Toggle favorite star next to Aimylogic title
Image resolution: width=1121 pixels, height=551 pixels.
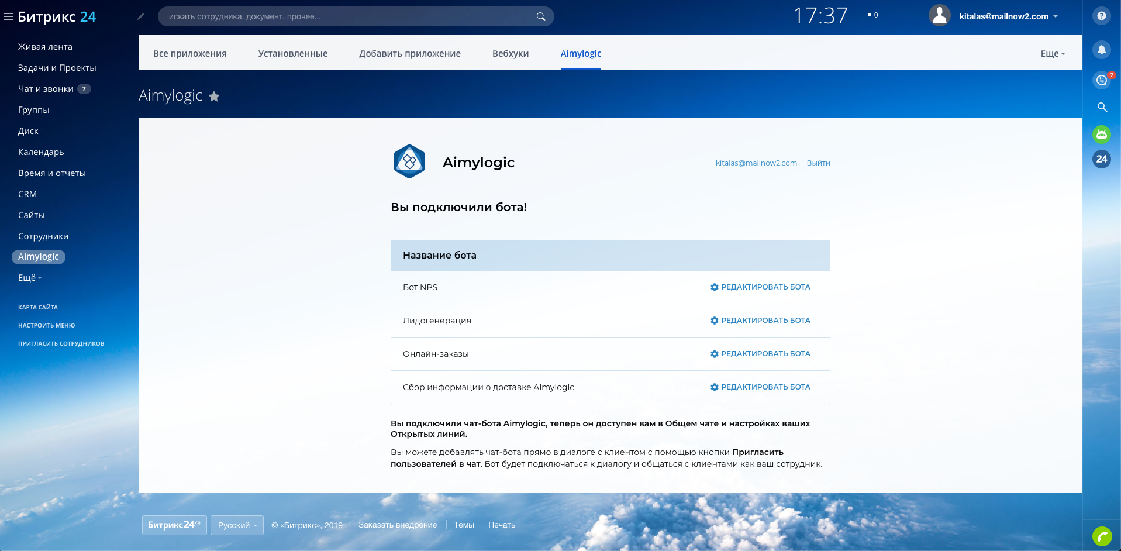coord(214,97)
